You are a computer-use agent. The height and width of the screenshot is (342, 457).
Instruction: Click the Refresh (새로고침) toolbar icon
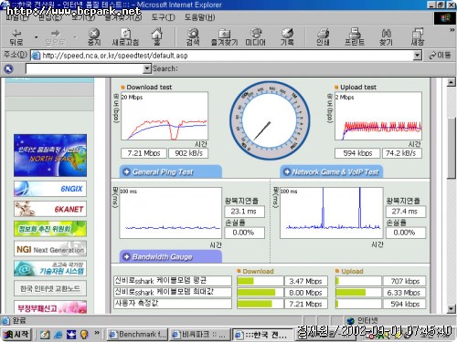(125, 37)
